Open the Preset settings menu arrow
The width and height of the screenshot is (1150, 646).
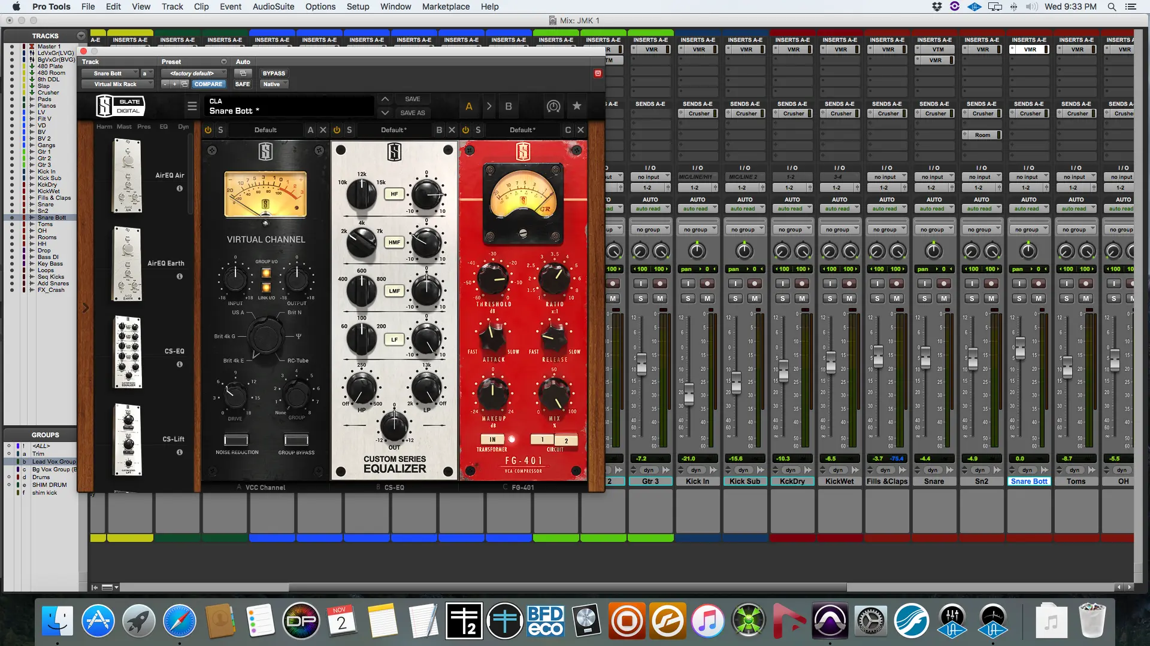tap(224, 62)
